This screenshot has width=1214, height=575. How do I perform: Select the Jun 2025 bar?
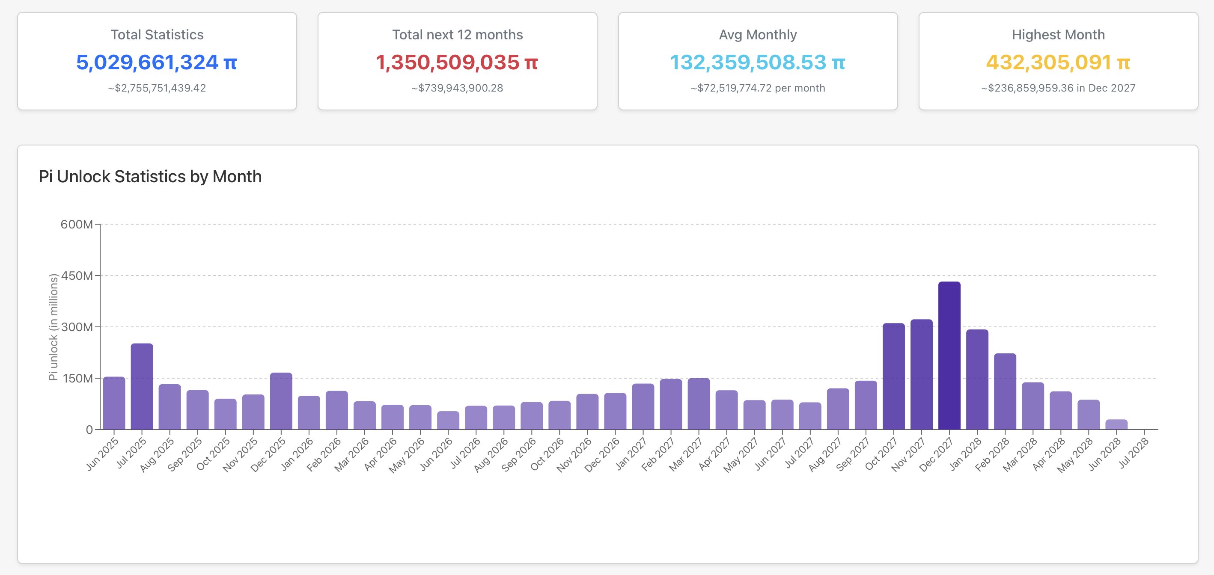tap(114, 403)
